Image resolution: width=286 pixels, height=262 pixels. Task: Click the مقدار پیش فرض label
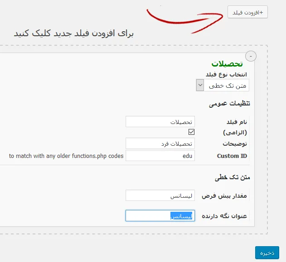click(x=224, y=196)
